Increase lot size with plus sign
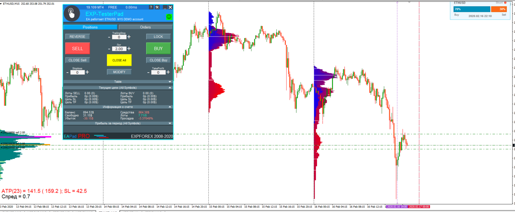 tap(129, 49)
